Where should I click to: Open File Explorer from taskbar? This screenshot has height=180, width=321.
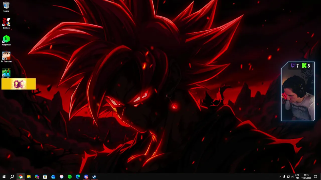point(29,177)
